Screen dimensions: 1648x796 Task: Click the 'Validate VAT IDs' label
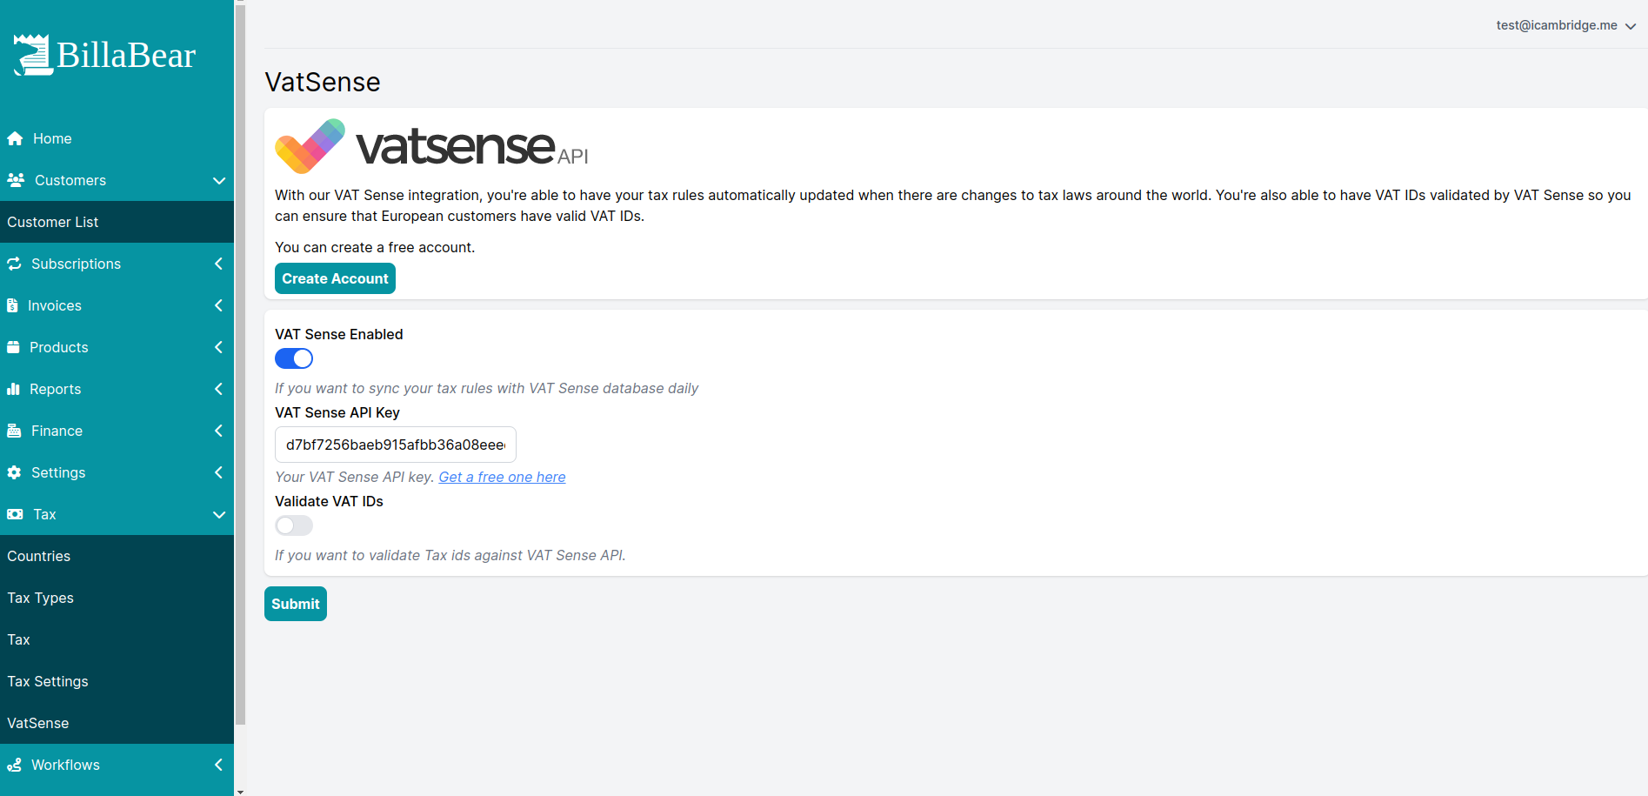coord(329,501)
